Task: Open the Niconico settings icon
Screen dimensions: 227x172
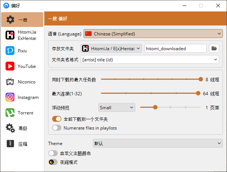Action: [10, 82]
